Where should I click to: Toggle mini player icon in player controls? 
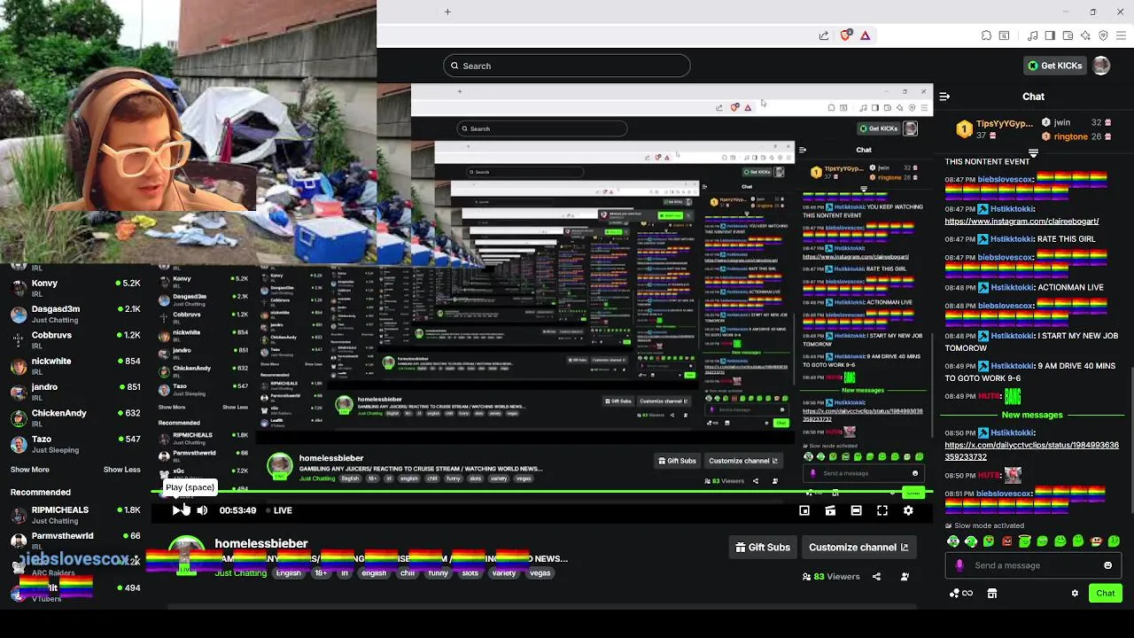pyautogui.click(x=804, y=510)
